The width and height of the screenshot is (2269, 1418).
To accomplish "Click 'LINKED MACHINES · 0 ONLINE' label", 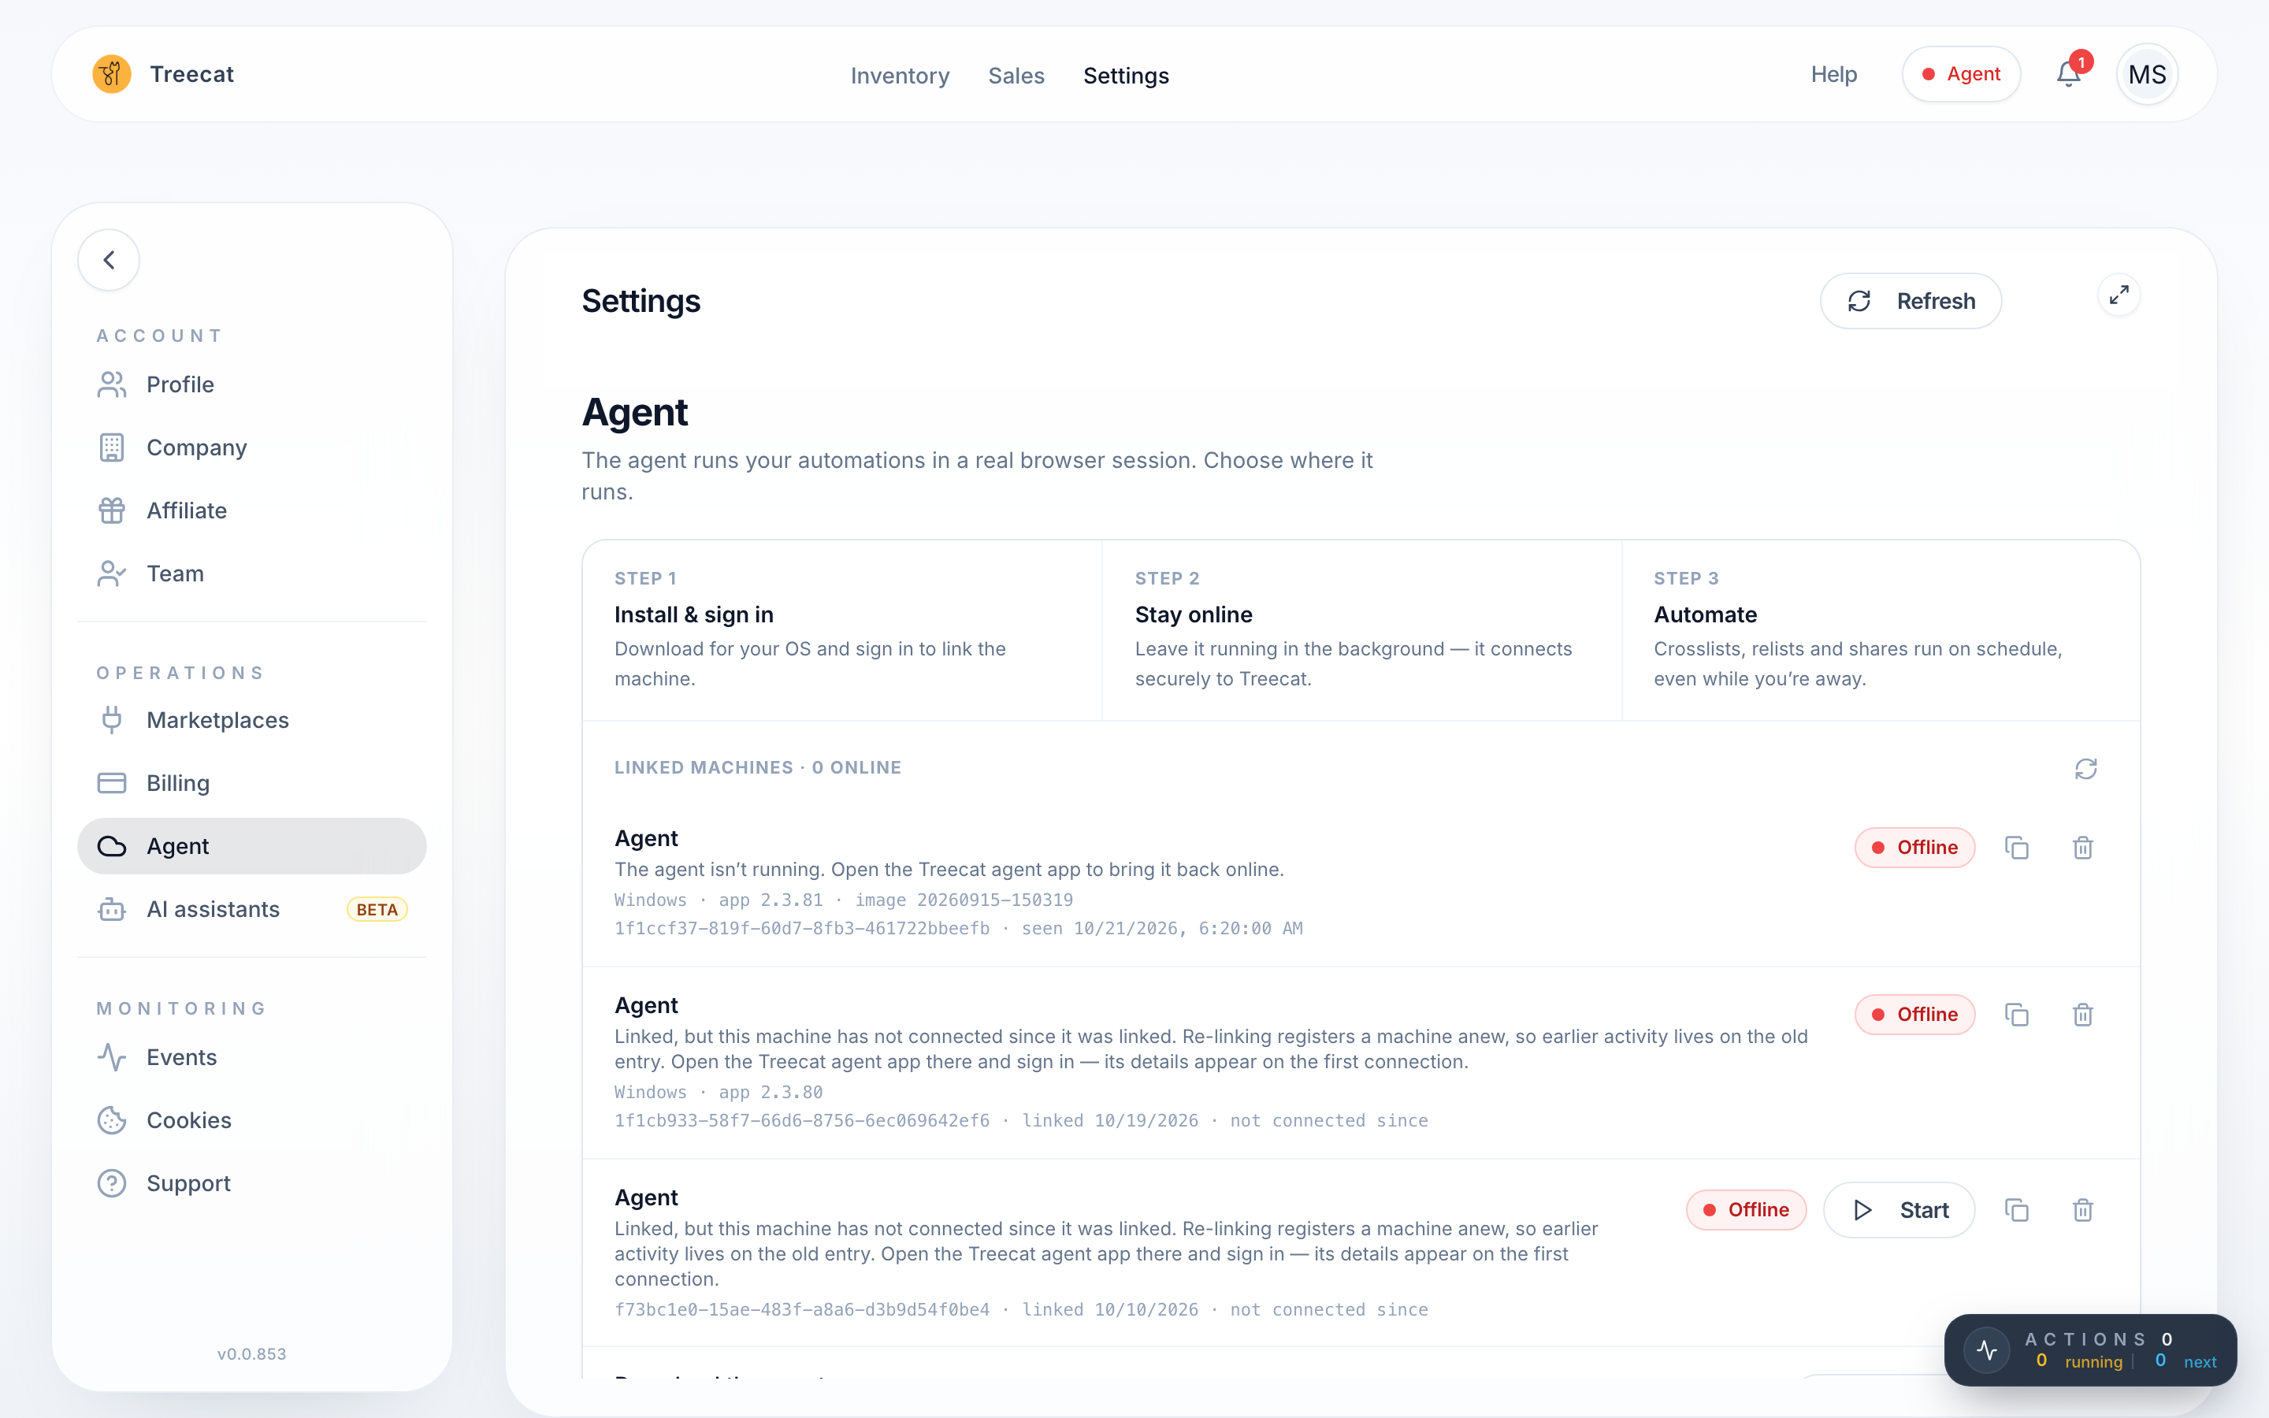I will tap(758, 767).
